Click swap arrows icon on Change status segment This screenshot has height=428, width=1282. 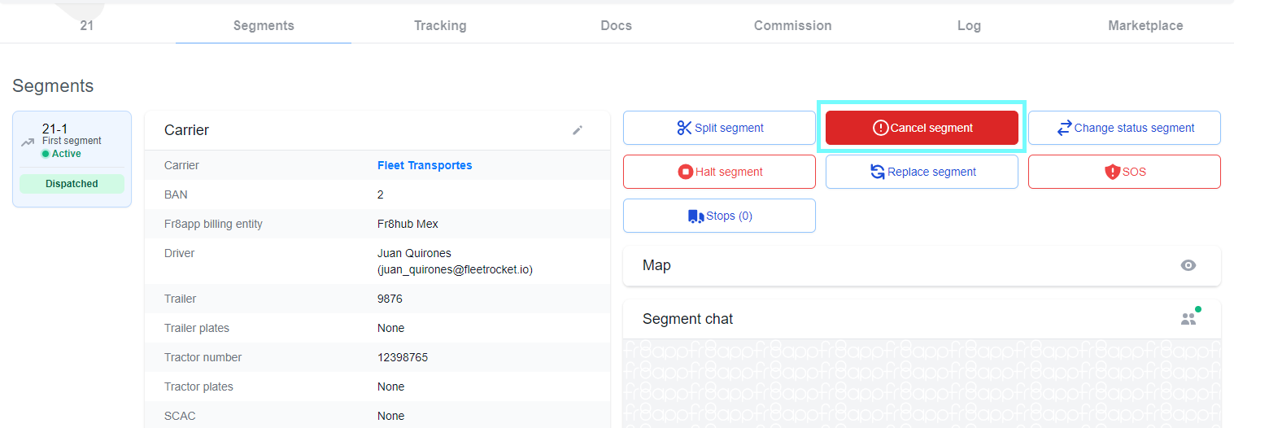click(x=1064, y=128)
